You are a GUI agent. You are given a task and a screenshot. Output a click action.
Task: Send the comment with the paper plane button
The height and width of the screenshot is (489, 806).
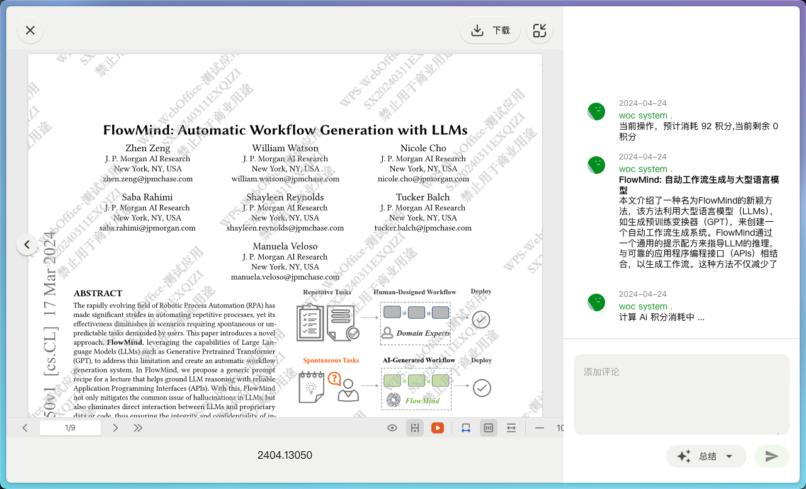(x=772, y=456)
